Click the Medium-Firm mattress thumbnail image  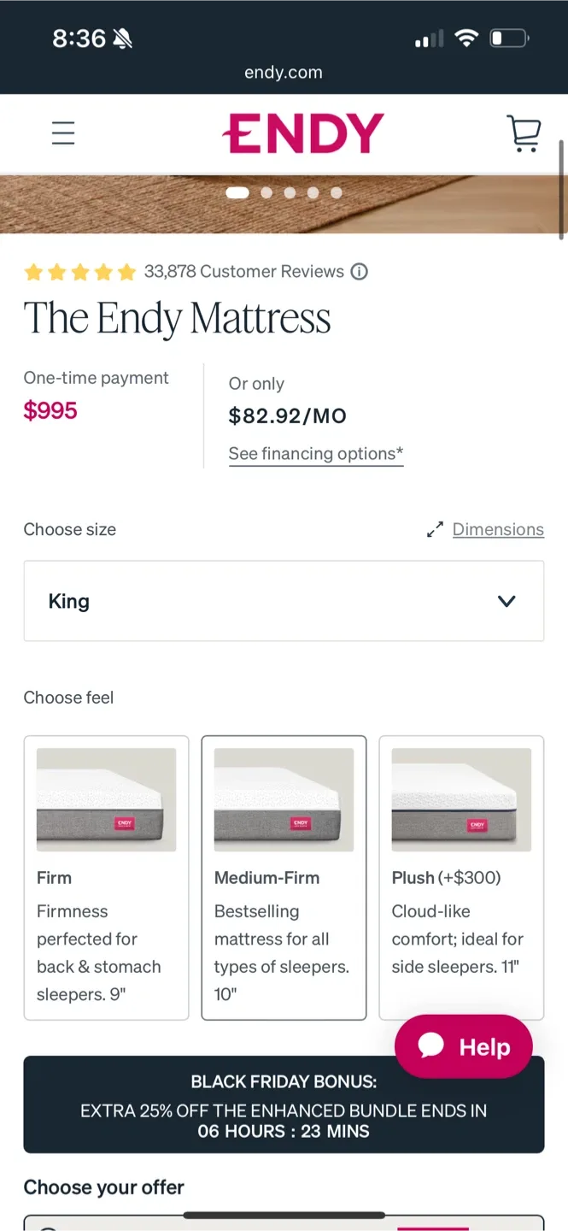point(284,798)
